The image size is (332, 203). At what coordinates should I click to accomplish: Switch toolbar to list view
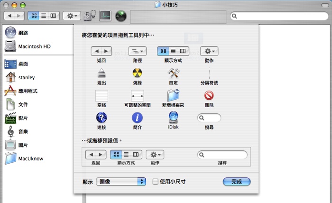point(44,16)
